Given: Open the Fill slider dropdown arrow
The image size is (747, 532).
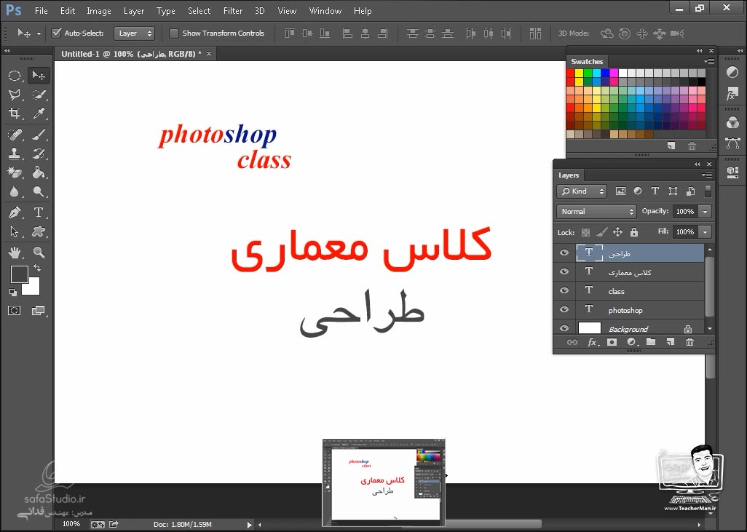Looking at the screenshot, I should coord(705,232).
